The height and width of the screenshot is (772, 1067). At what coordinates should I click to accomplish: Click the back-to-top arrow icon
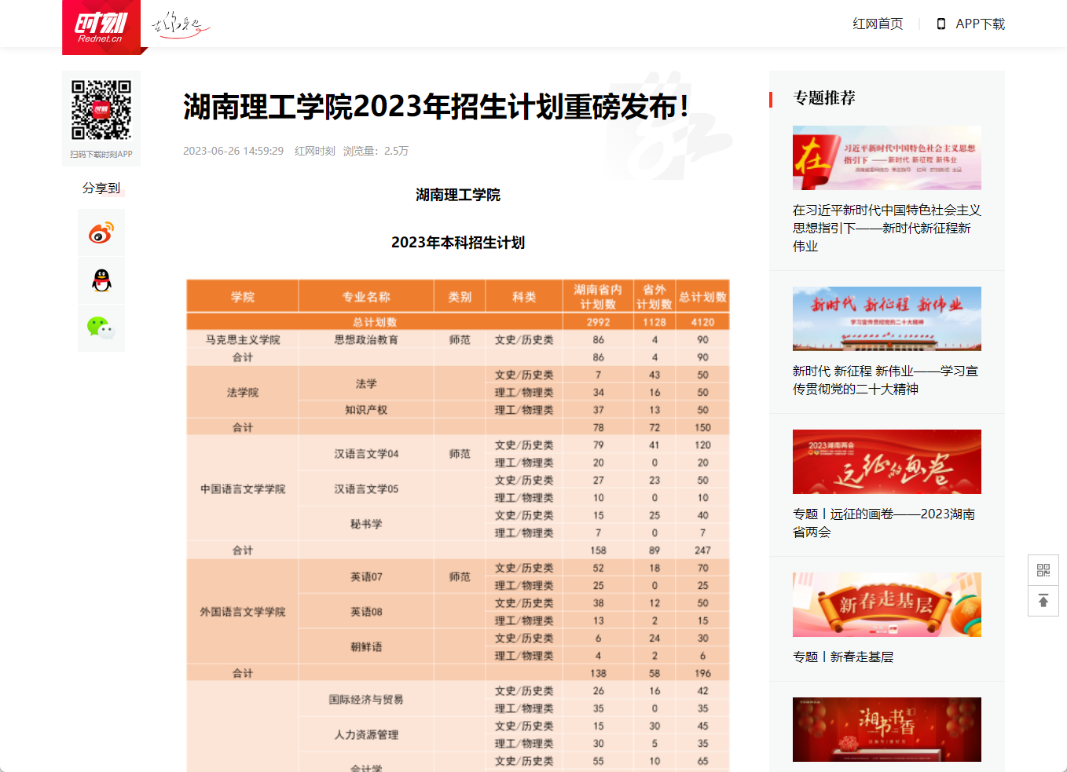pyautogui.click(x=1043, y=601)
